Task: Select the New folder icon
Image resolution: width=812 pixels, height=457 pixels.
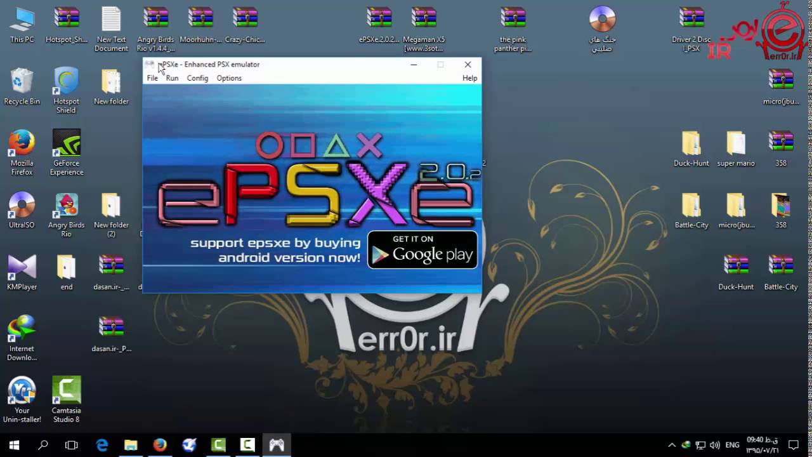Action: pos(111,86)
